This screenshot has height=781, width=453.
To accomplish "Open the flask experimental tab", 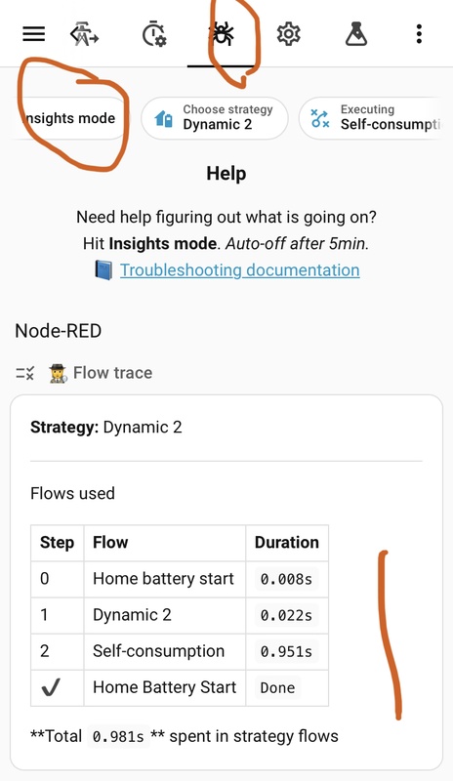I will [x=355, y=34].
